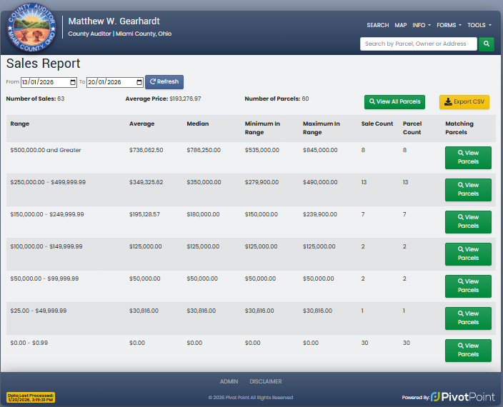View parcels for $500,000.00 and Greater

(468, 157)
